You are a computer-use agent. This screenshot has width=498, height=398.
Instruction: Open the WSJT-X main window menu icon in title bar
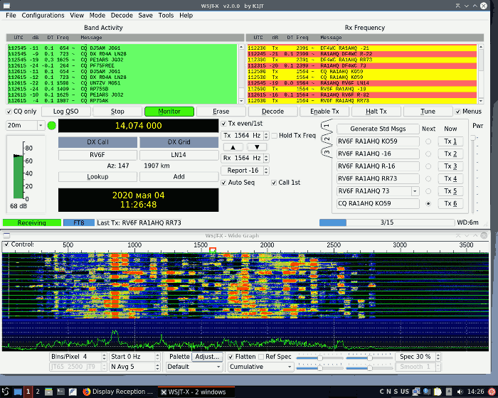coord(6,6)
